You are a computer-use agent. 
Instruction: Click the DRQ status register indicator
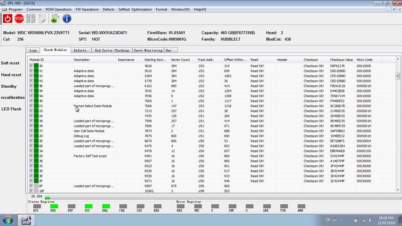[x=106, y=206]
